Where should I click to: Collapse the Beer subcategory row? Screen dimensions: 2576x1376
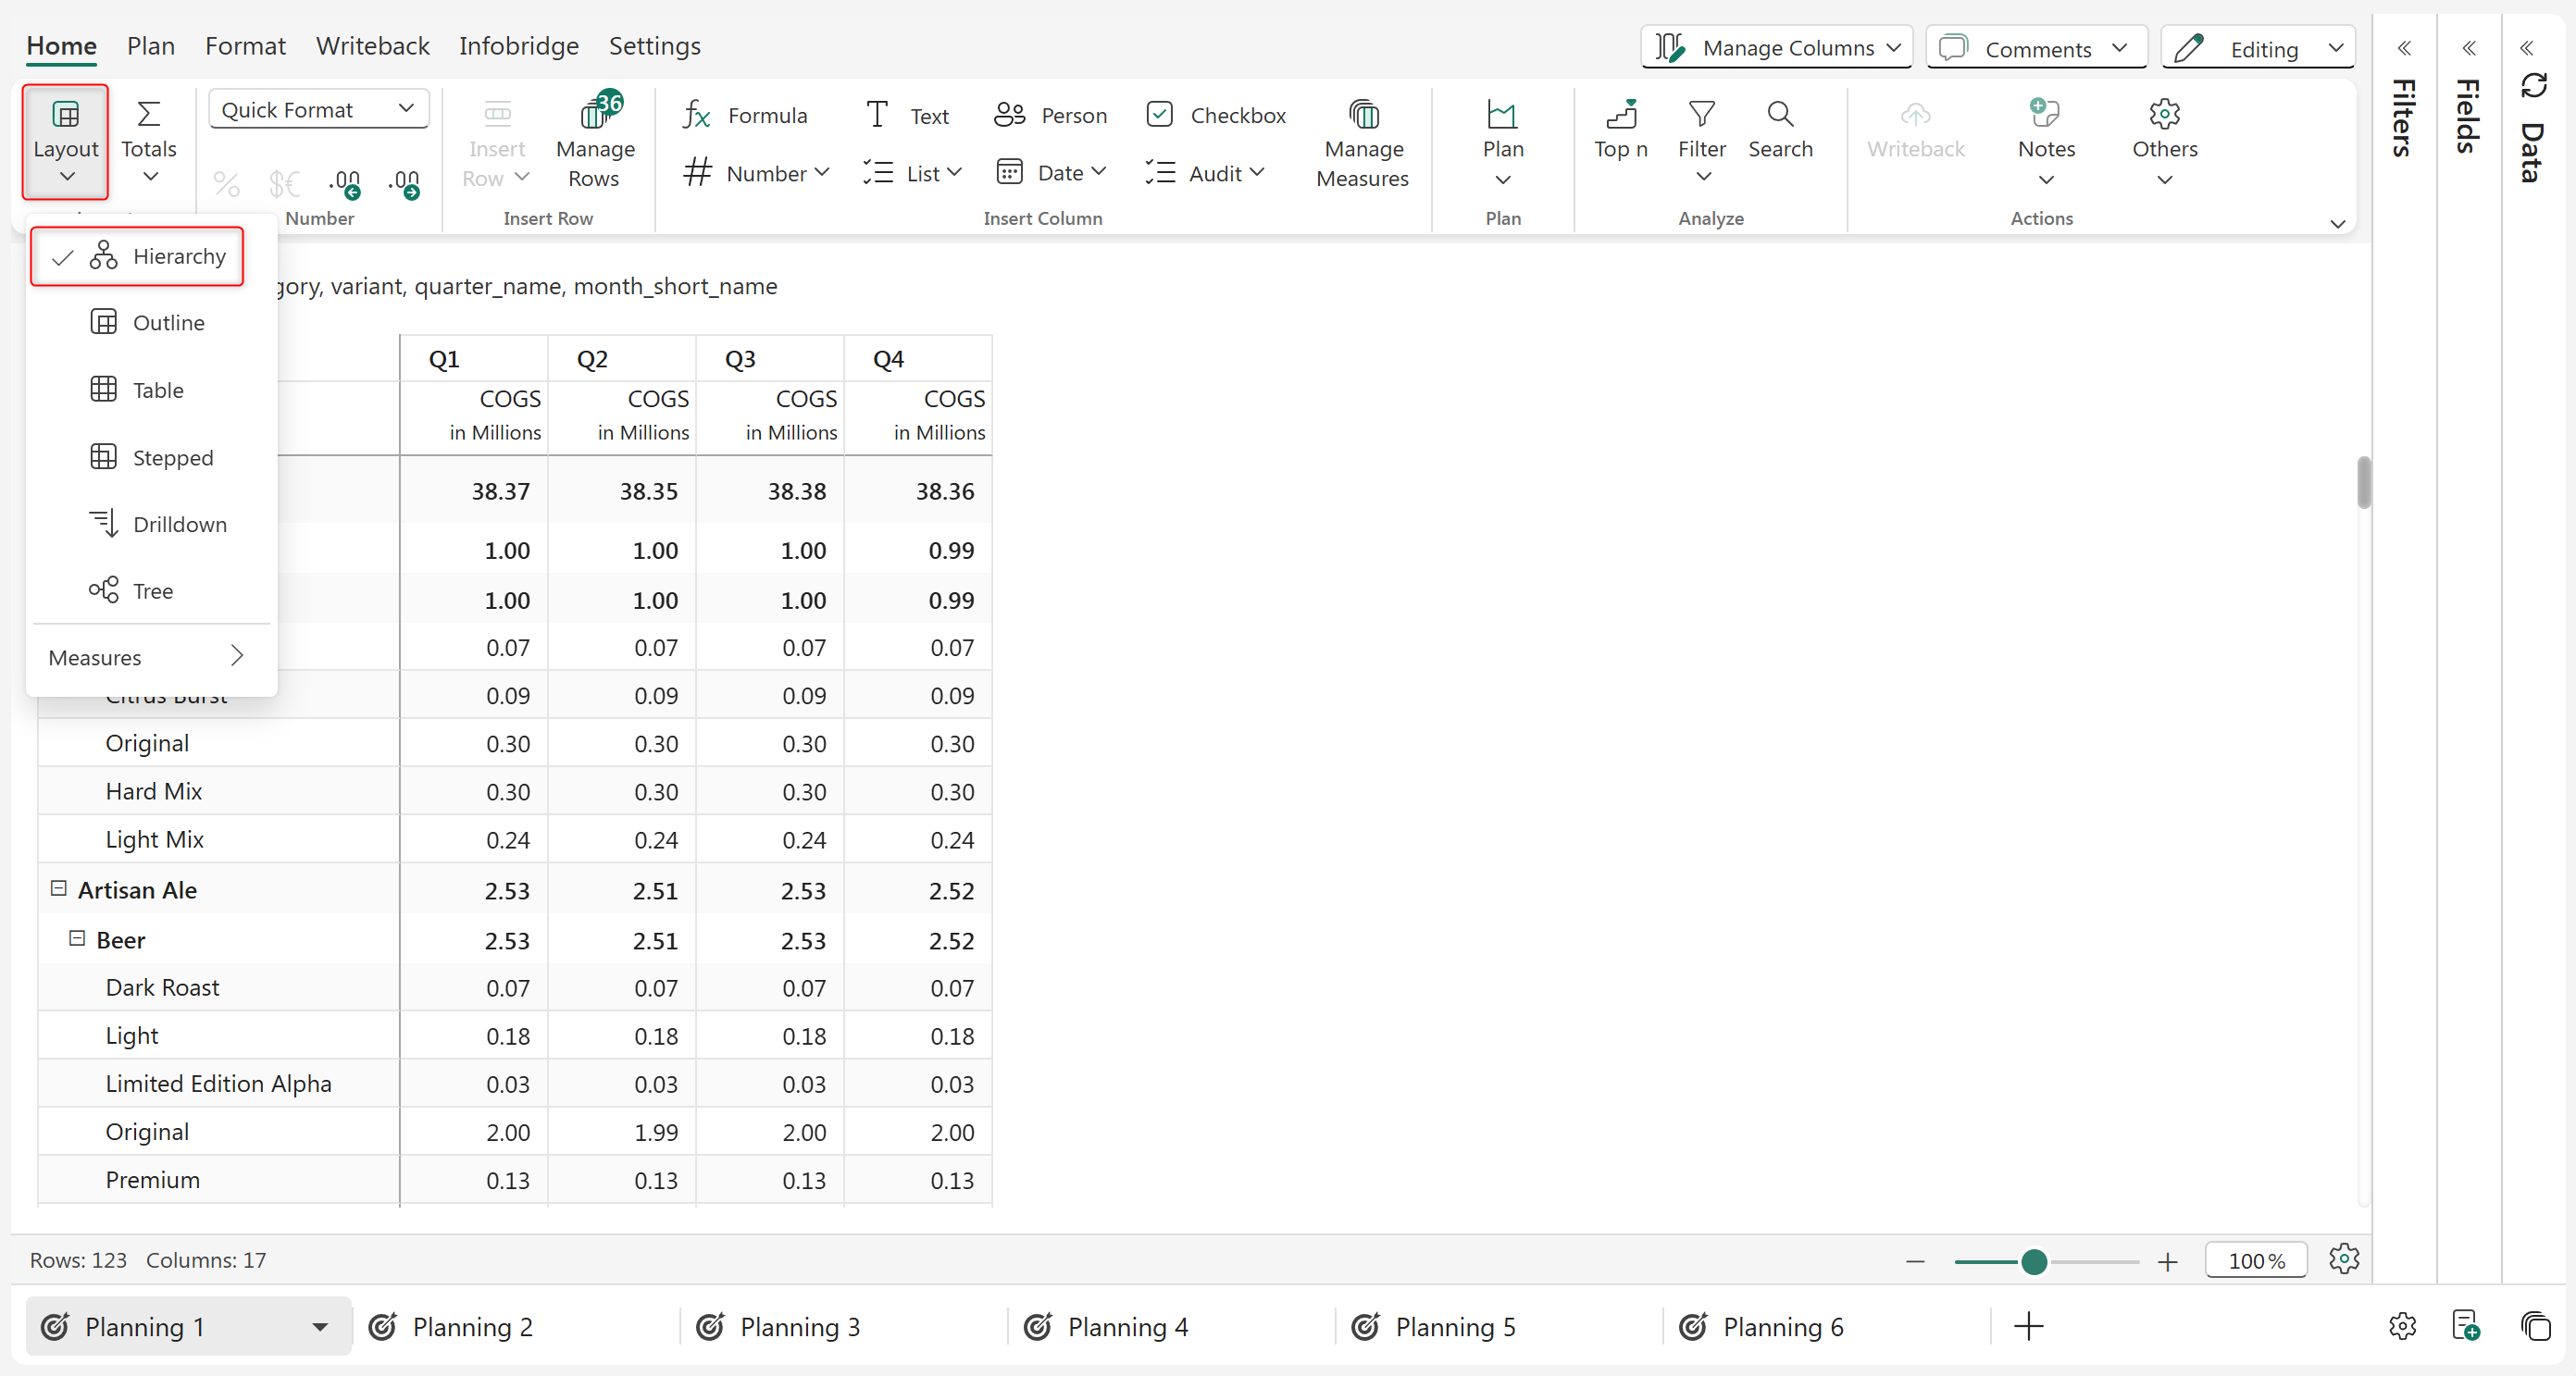(x=77, y=938)
